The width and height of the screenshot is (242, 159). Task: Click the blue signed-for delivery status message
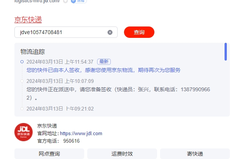[104, 70]
